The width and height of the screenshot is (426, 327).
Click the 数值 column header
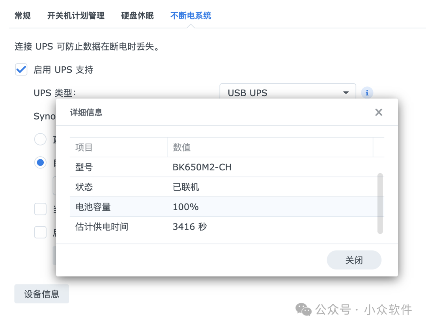click(182, 147)
